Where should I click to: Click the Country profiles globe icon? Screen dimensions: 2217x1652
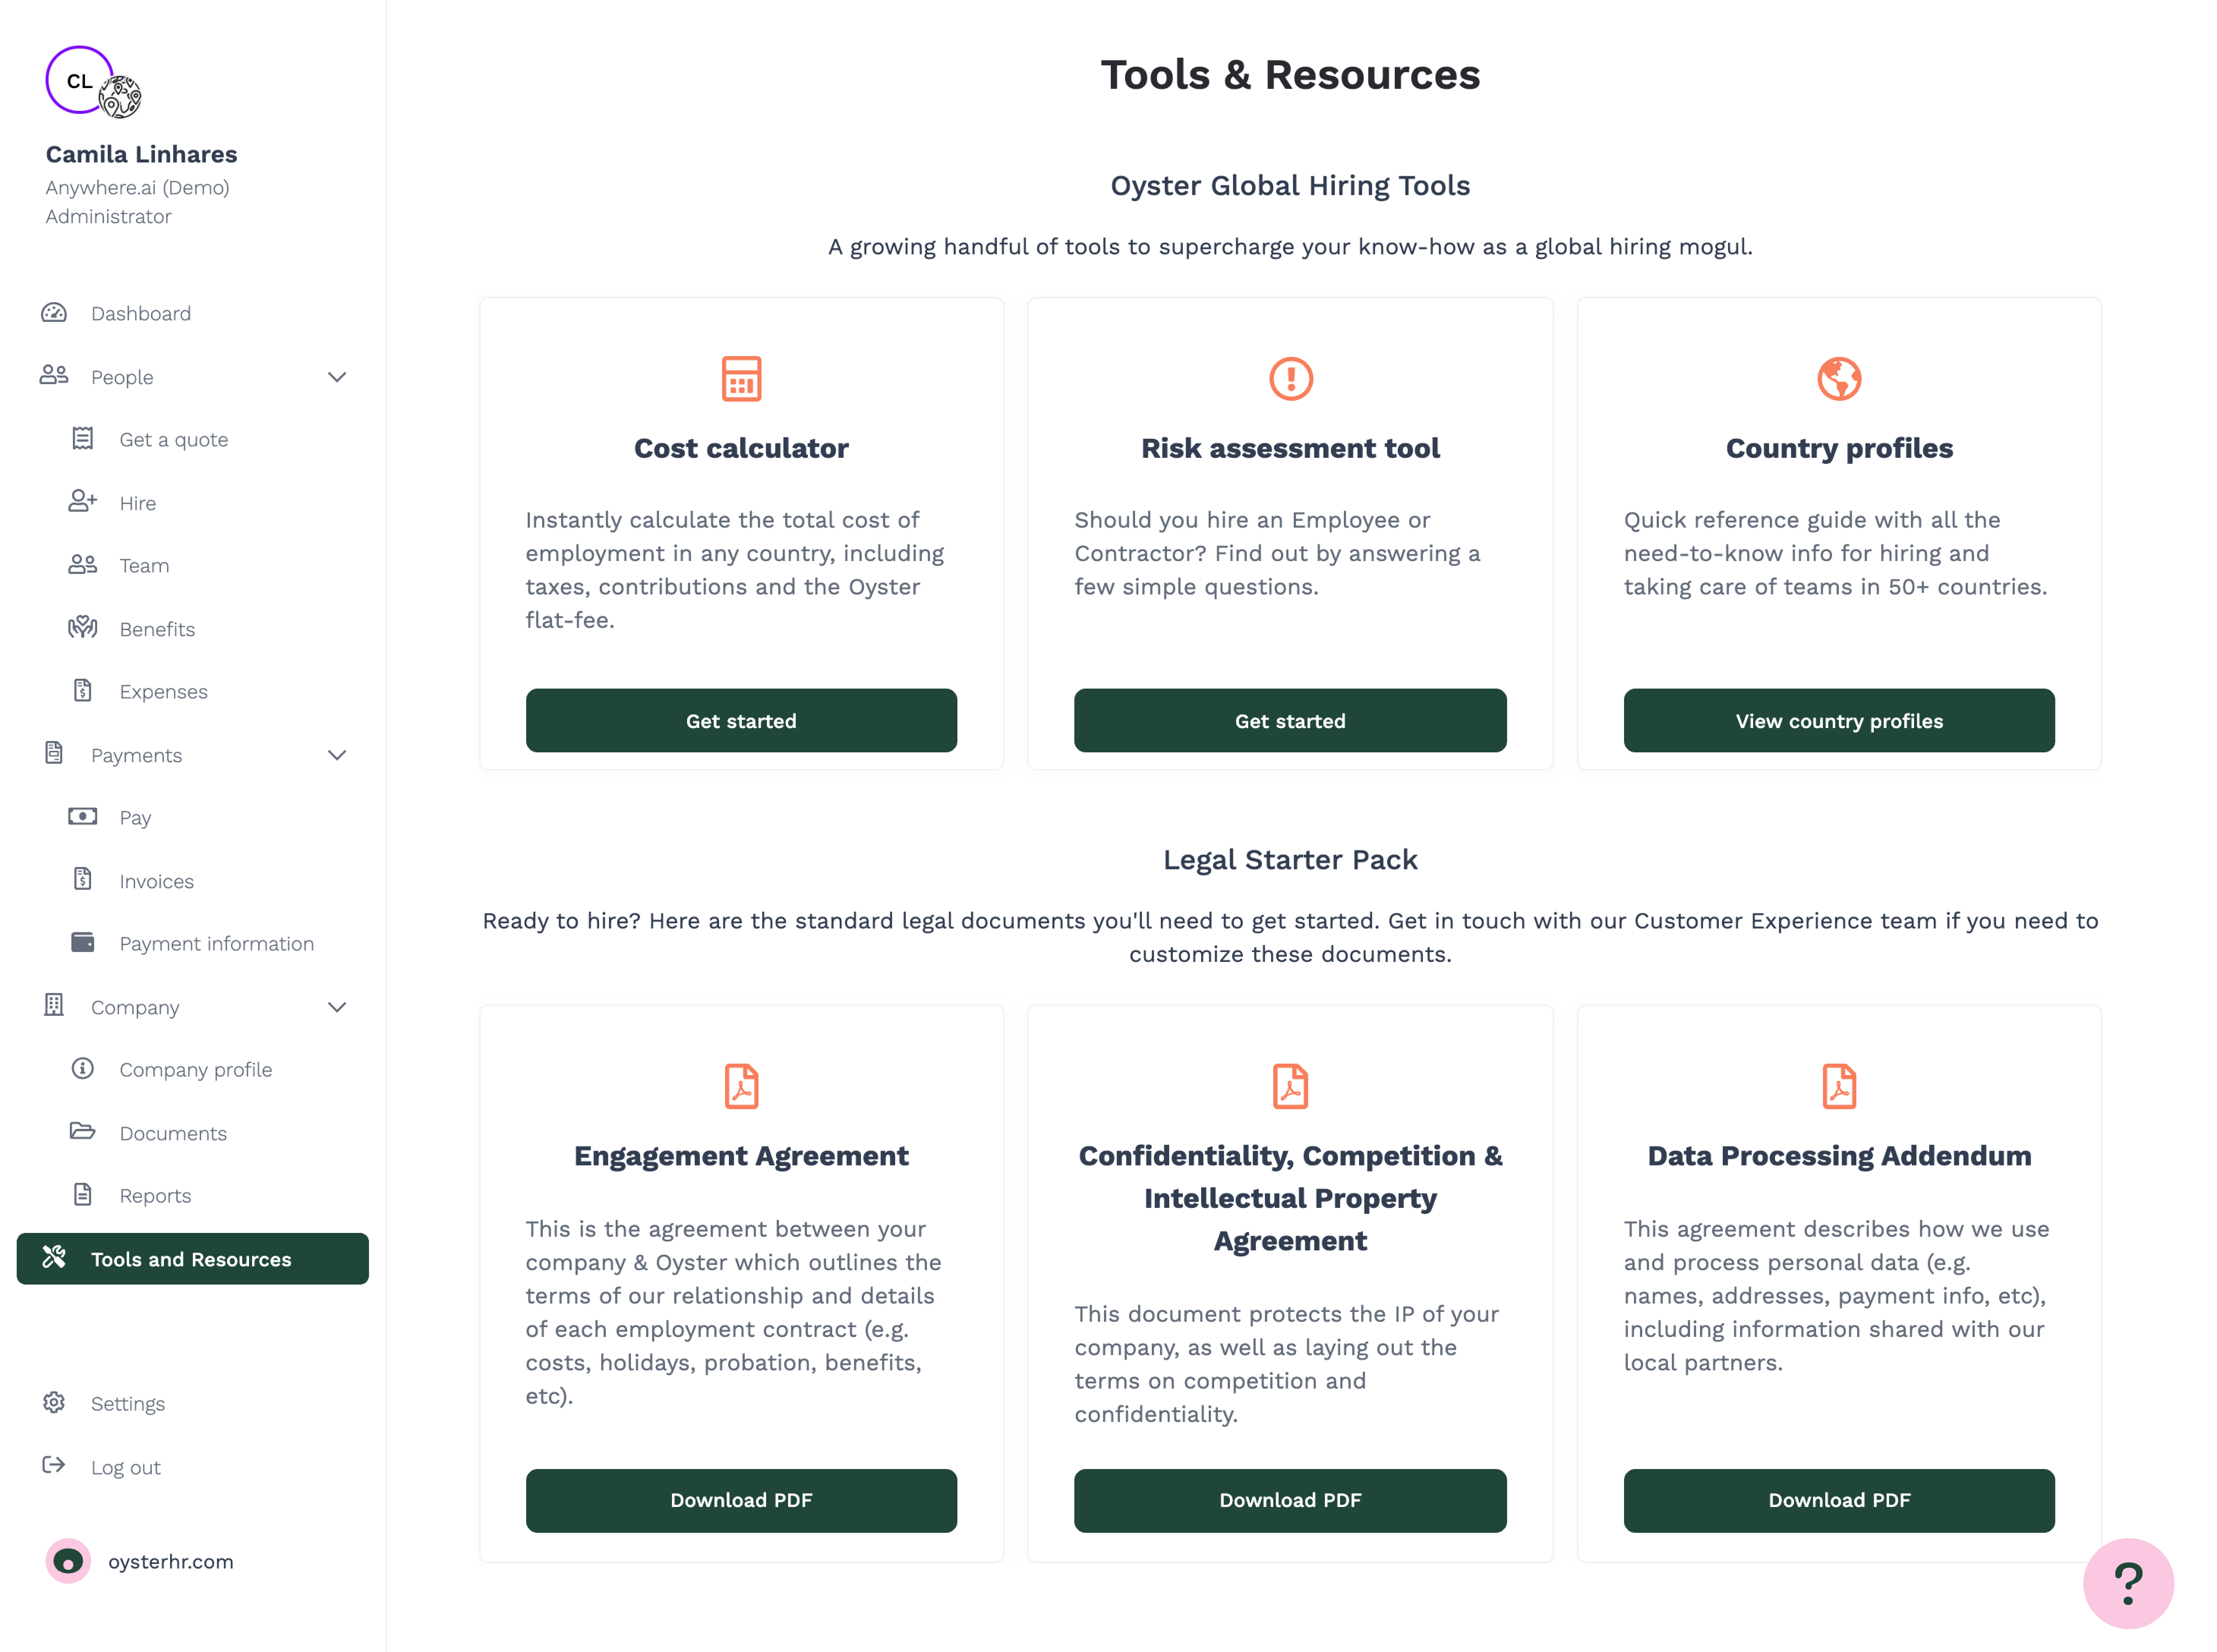[x=1838, y=379]
